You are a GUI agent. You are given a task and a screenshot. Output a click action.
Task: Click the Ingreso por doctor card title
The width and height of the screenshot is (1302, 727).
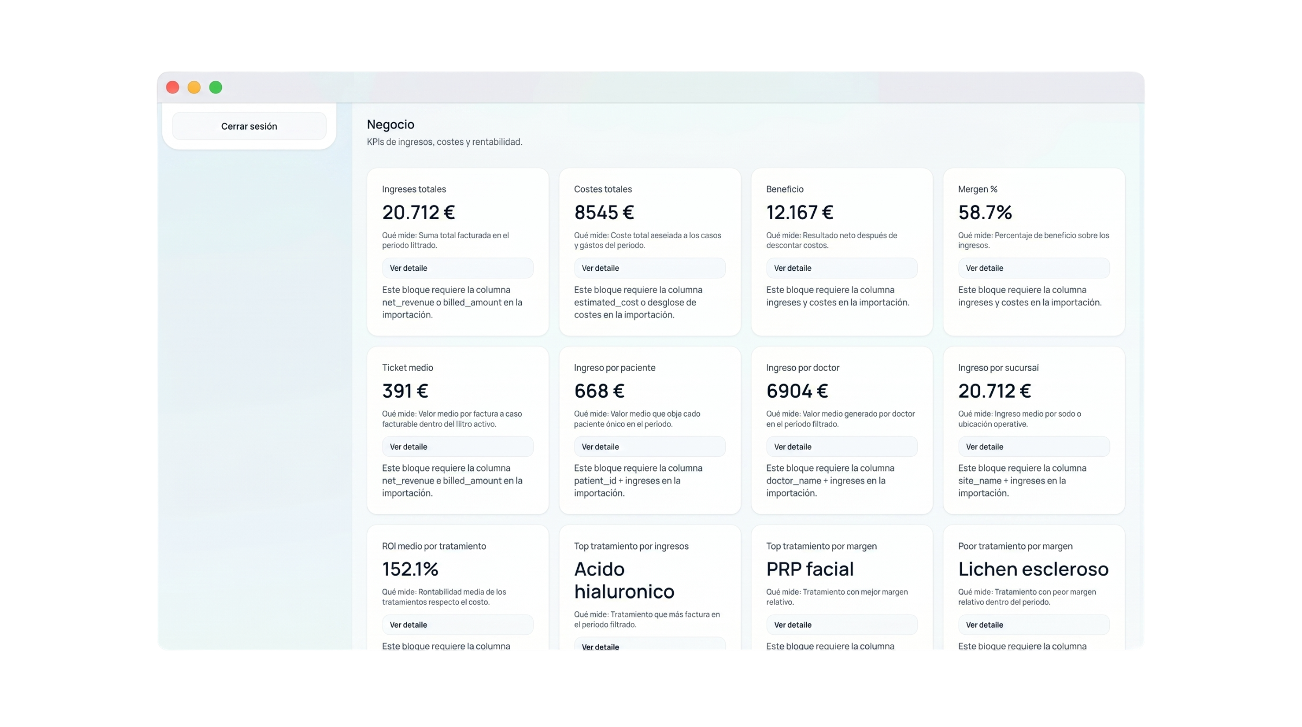pos(802,368)
